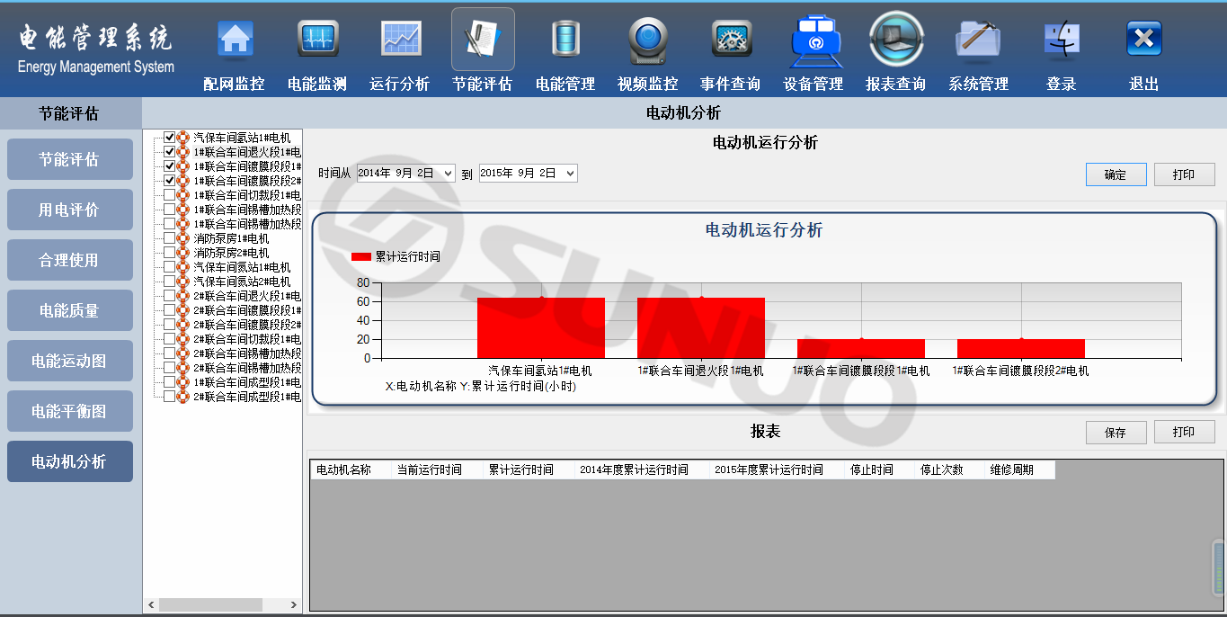Uncheck 汽保车间氢站1#电机 checkbox
This screenshot has width=1227, height=617.
click(169, 138)
